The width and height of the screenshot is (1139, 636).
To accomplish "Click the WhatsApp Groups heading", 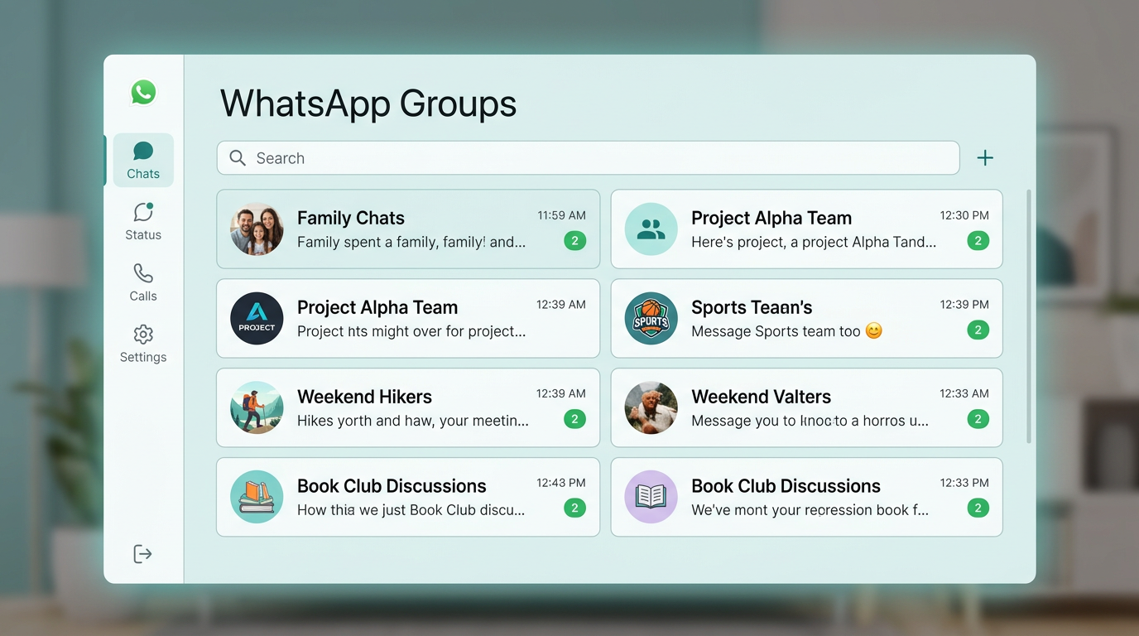I will pyautogui.click(x=368, y=104).
